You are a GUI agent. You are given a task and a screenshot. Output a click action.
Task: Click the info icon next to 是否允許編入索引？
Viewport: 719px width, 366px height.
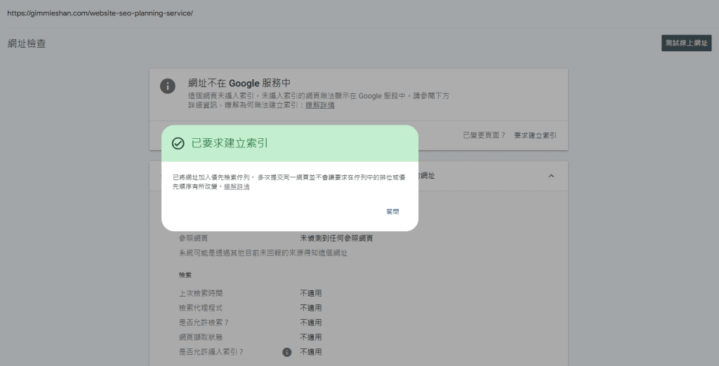tap(286, 352)
